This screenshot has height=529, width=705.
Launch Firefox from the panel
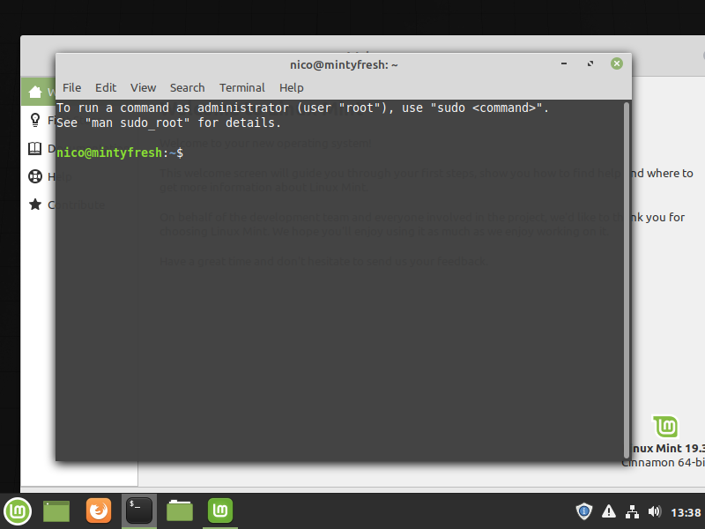tap(99, 510)
